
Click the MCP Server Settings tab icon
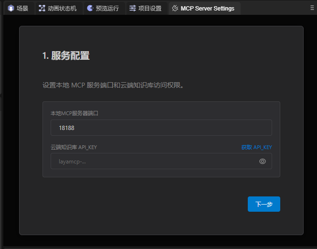(x=175, y=8)
